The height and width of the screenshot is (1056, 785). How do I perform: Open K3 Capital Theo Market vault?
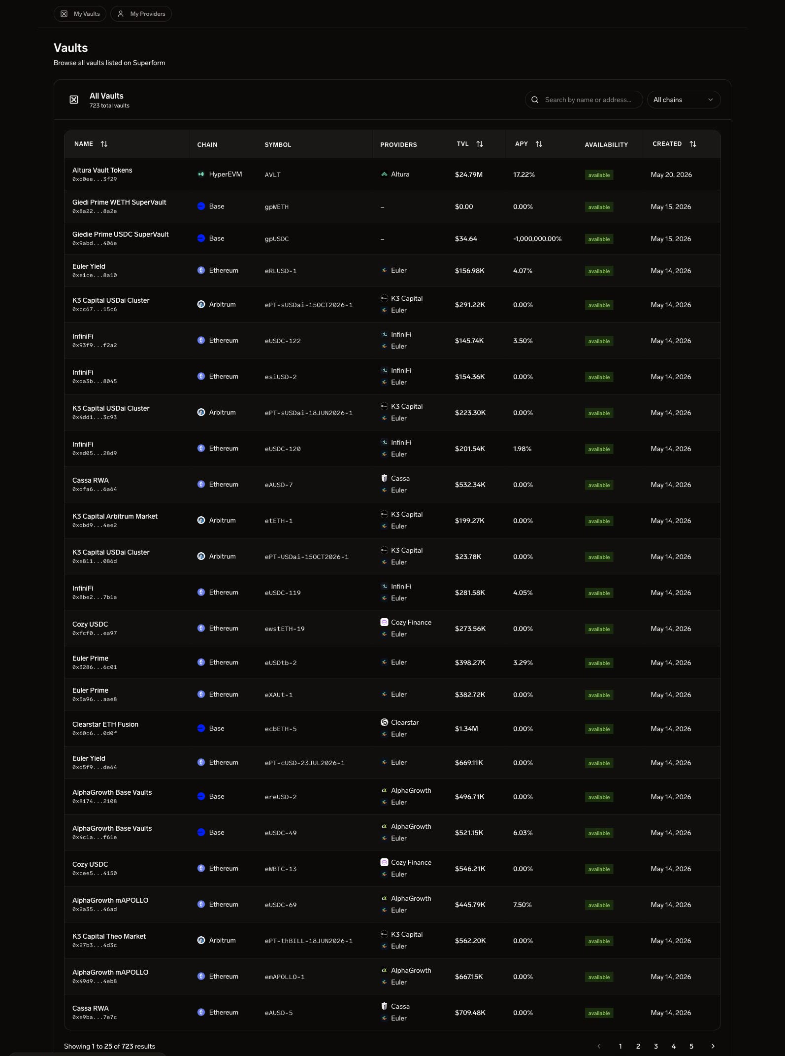click(x=109, y=936)
